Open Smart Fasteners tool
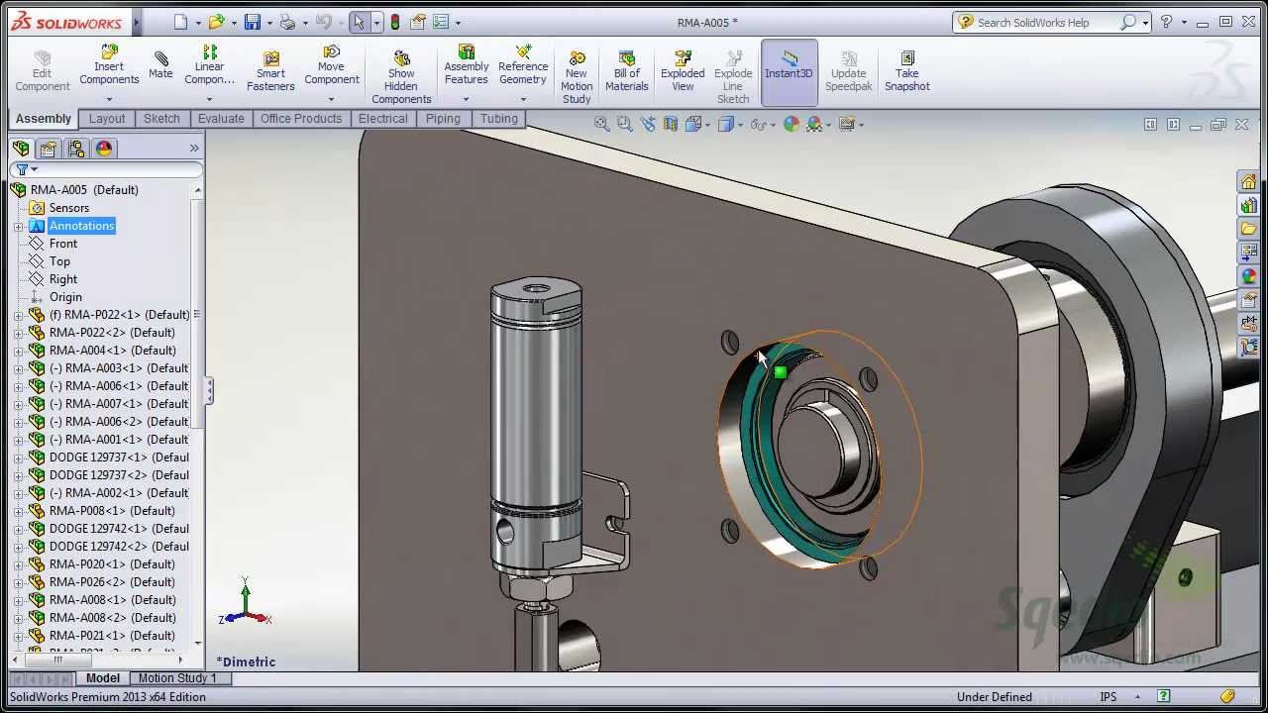The height and width of the screenshot is (713, 1268). click(x=270, y=71)
